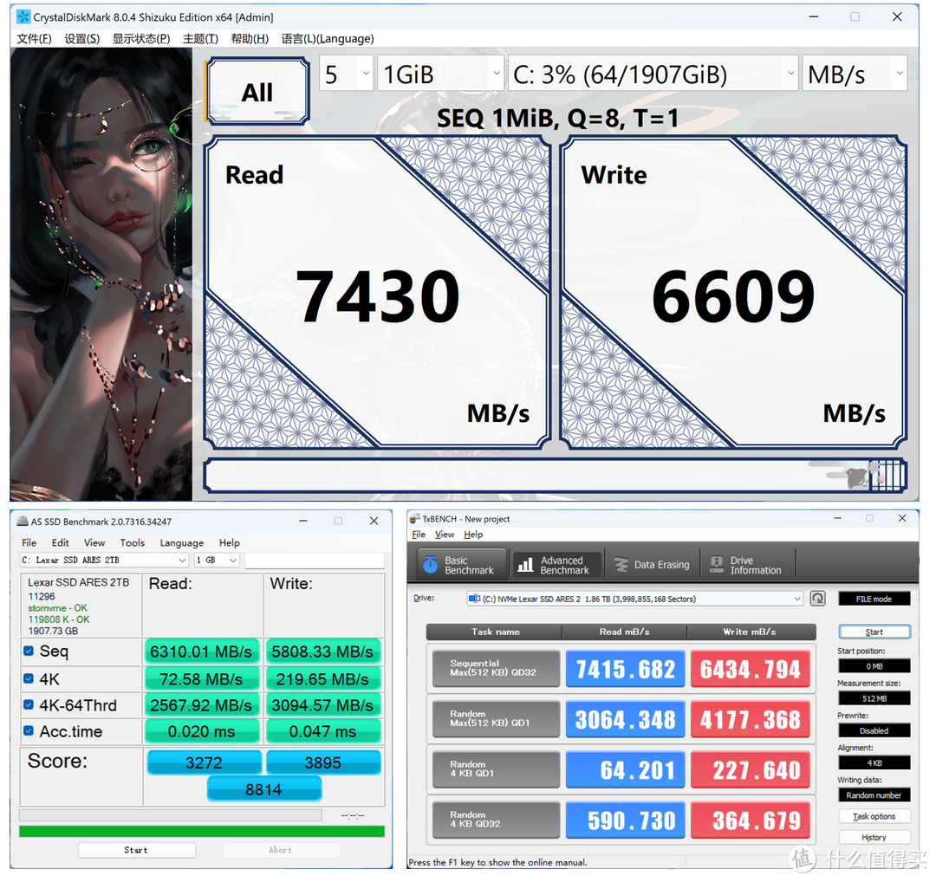Open History in TxBENCH
The image size is (936, 882).
pos(874,837)
